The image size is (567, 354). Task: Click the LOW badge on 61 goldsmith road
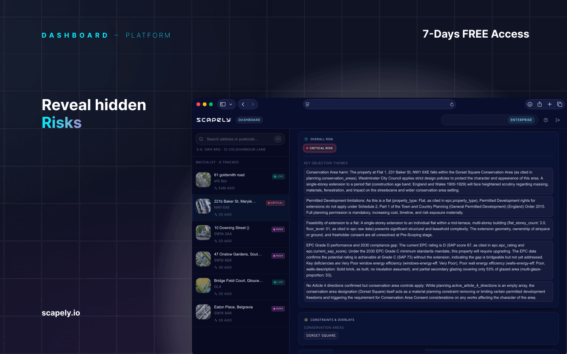point(279,177)
